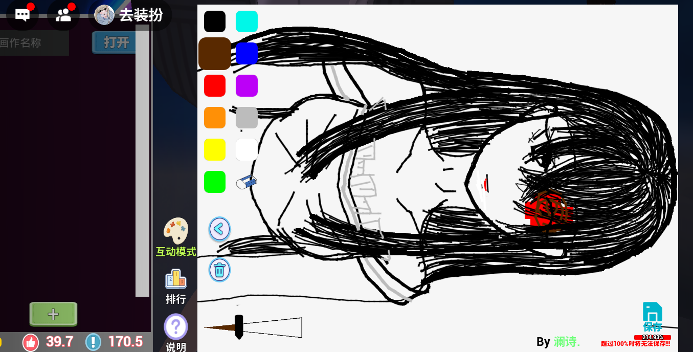693x352 pixels.
Task: Click the artwork name input field
Action: (32, 43)
